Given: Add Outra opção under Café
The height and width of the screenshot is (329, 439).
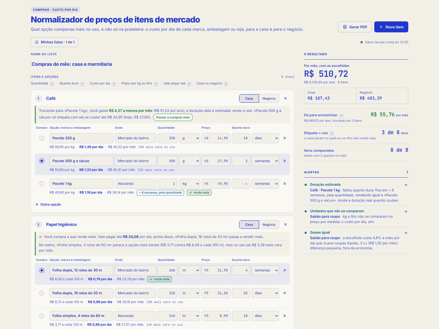Looking at the screenshot, I should click(48, 204).
